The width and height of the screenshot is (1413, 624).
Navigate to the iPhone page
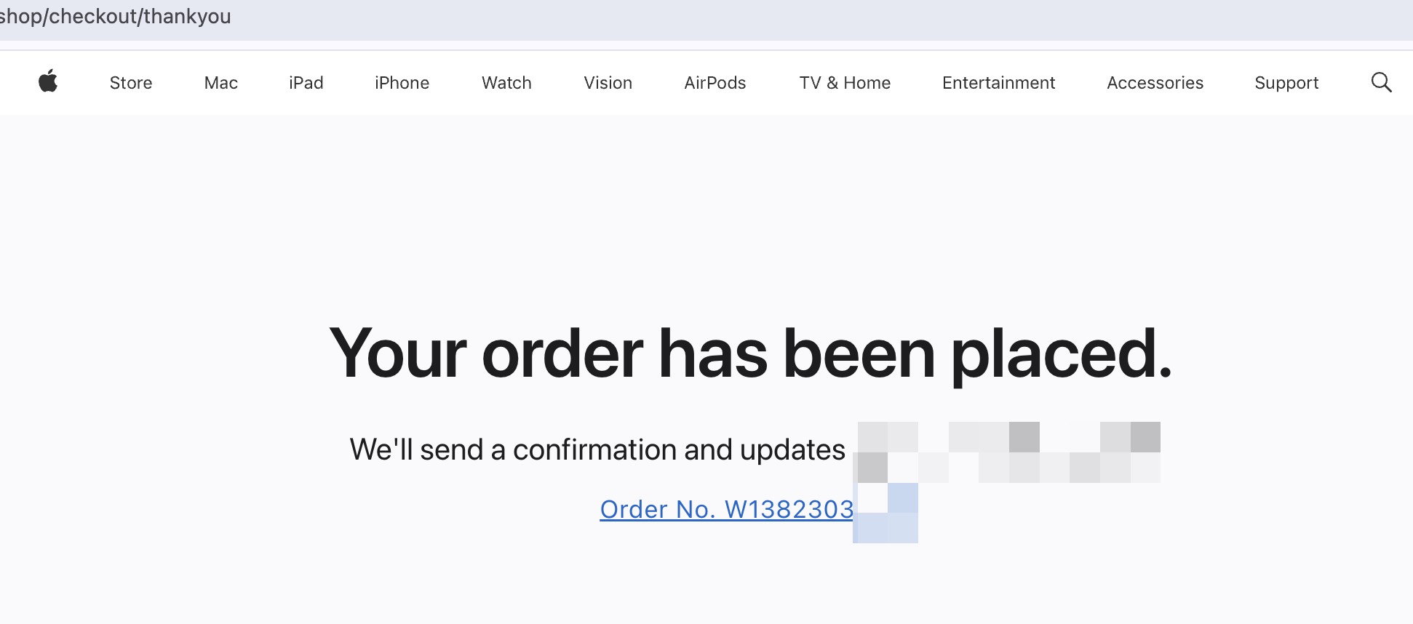402,83
